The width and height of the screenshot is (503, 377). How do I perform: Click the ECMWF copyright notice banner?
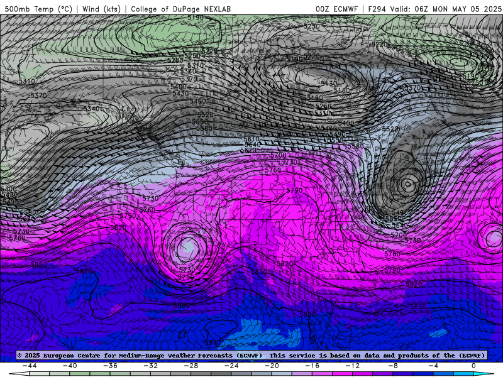(x=251, y=355)
